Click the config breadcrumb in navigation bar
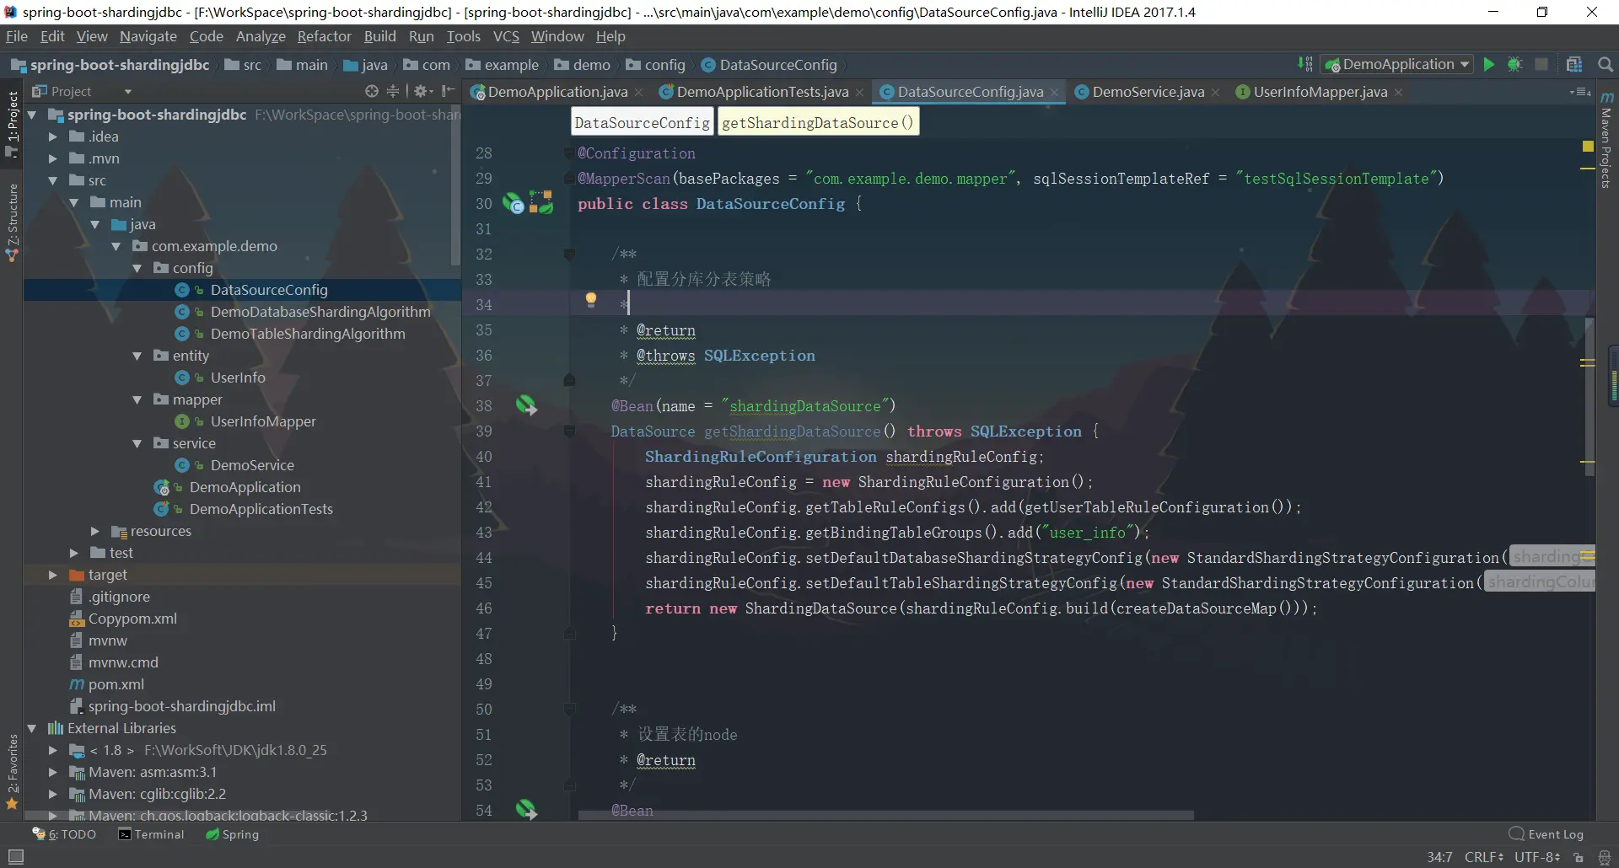This screenshot has height=868, width=1619. (x=656, y=65)
